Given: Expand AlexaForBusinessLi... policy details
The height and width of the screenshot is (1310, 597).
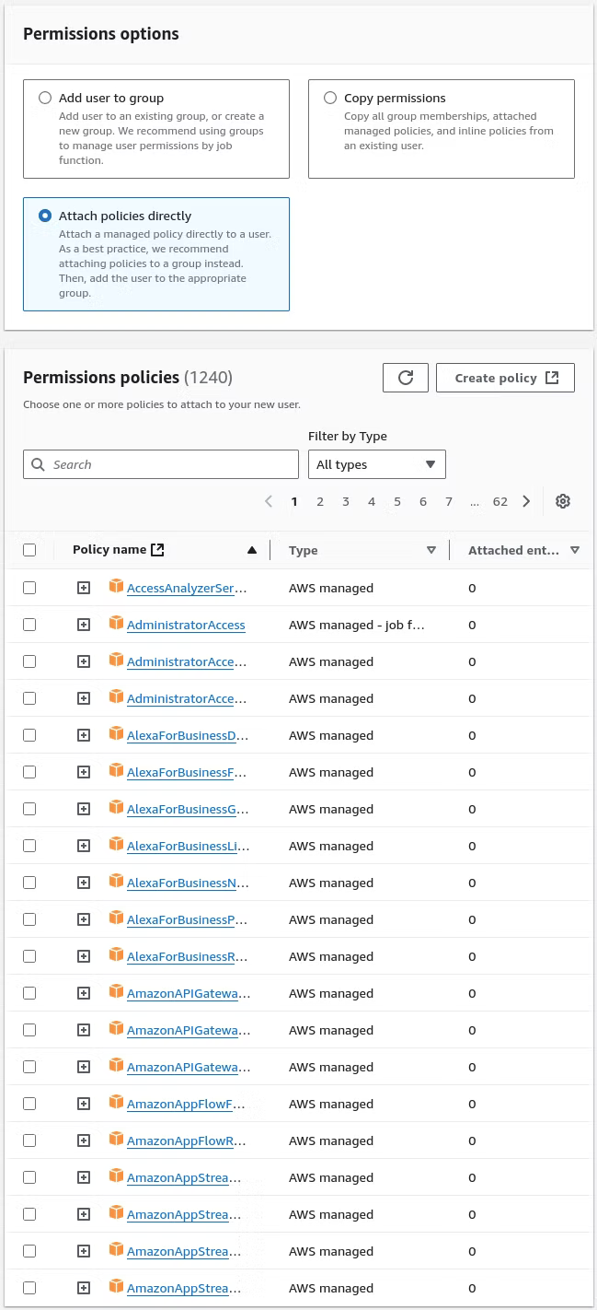Looking at the screenshot, I should point(84,846).
